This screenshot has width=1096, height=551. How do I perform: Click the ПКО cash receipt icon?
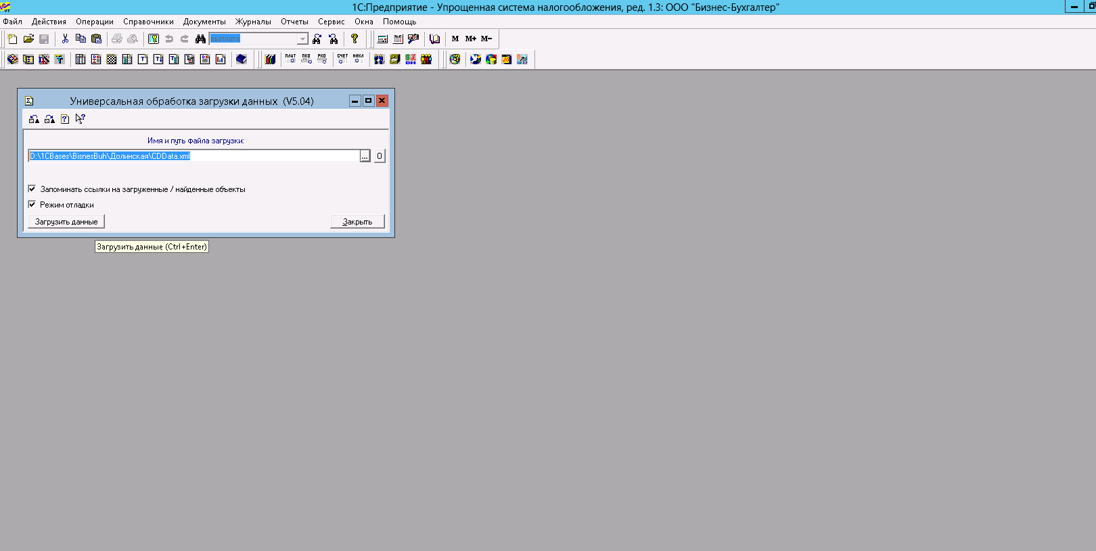click(x=306, y=59)
